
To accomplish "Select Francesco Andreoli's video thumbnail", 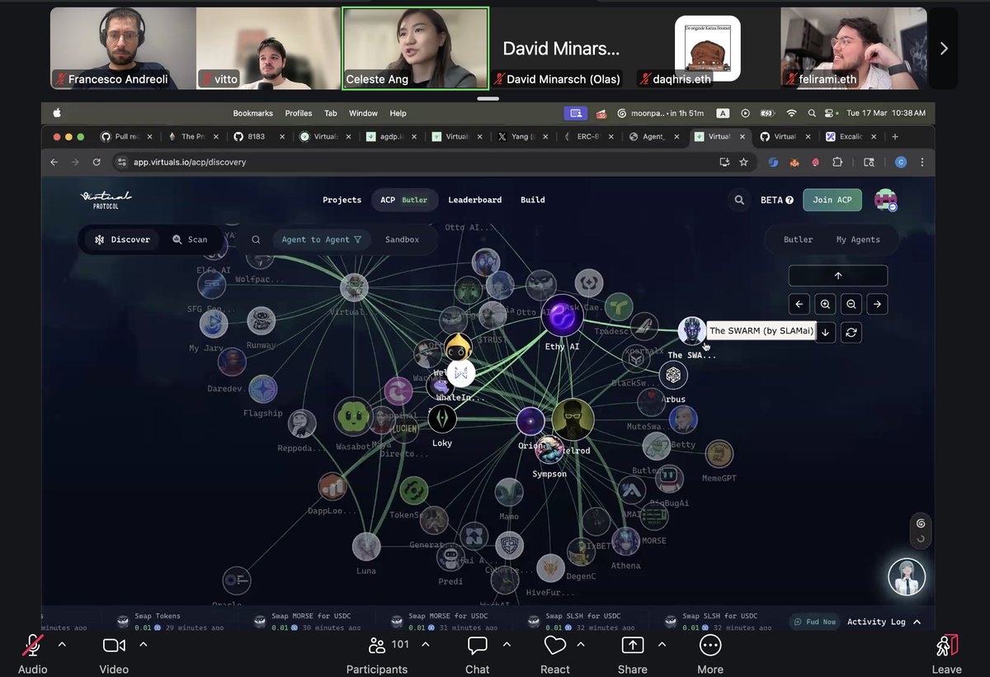I will (123, 48).
